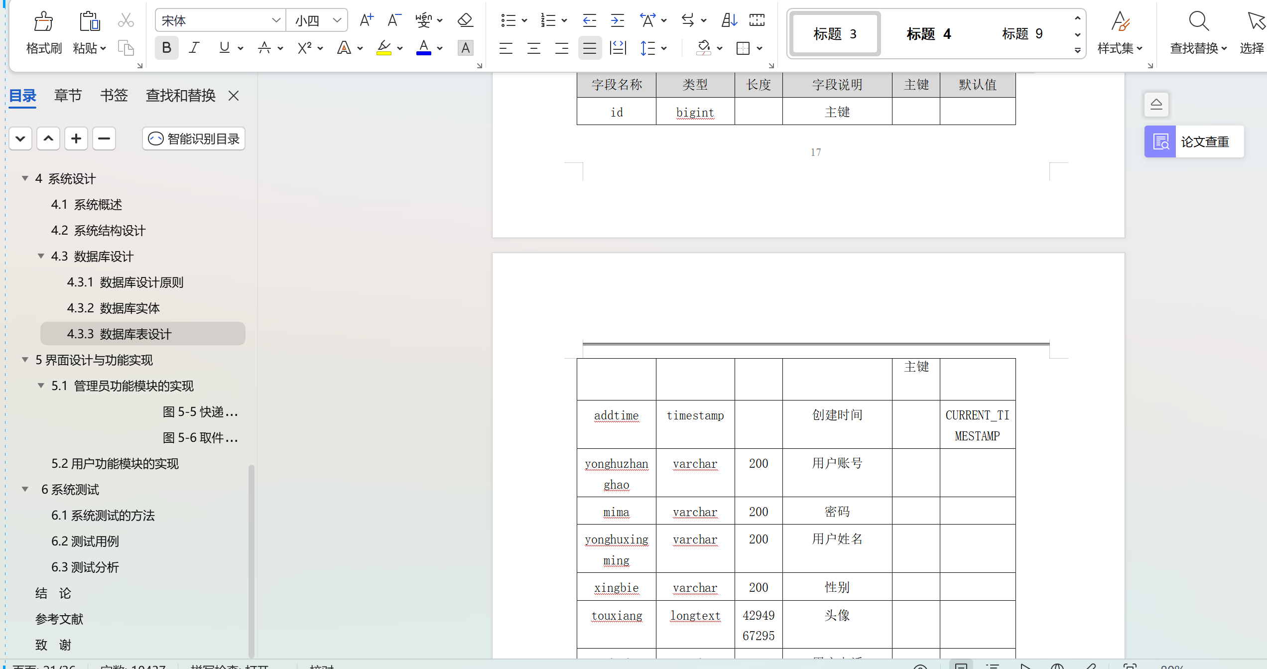
Task: Open the font name 宋体 dropdown
Action: click(276, 20)
